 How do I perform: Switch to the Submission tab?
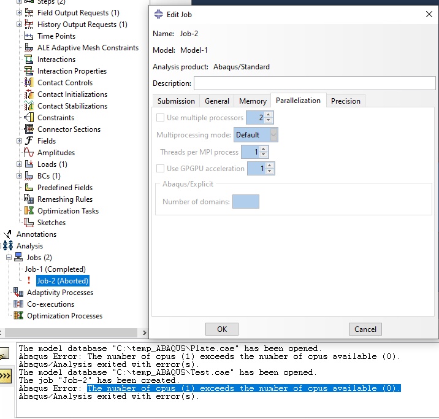pyautogui.click(x=176, y=101)
